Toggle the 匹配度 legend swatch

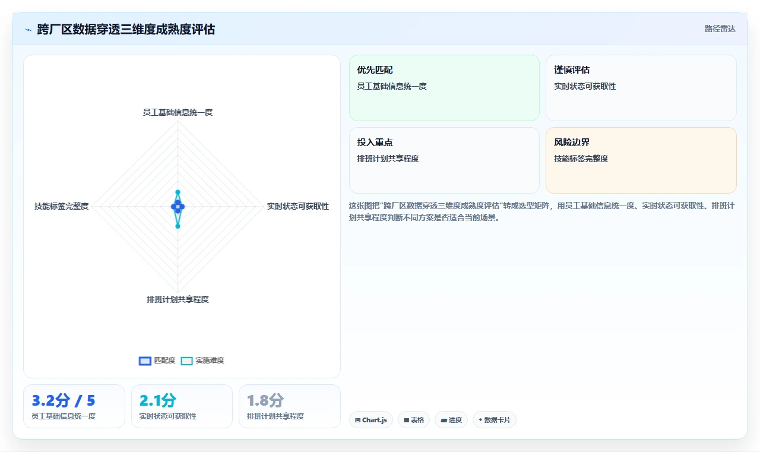tap(145, 361)
